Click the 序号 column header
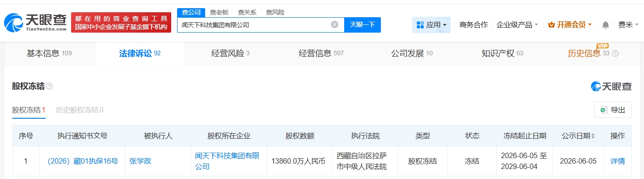This screenshot has width=644, height=179. click(25, 136)
